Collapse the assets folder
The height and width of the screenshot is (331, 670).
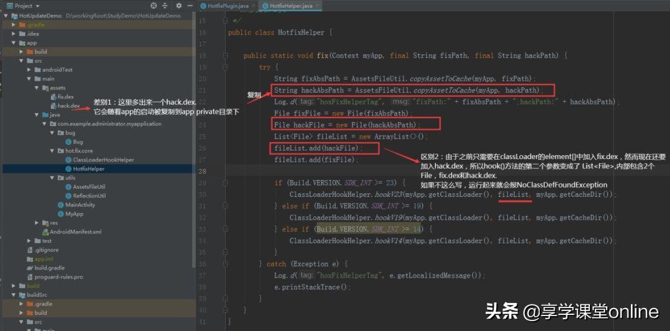pyautogui.click(x=37, y=88)
